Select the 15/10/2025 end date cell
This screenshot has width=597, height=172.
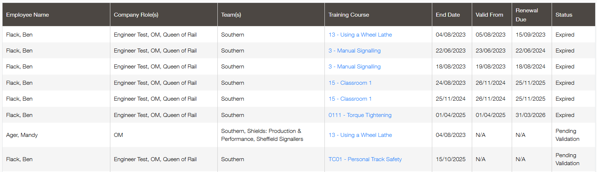450,159
